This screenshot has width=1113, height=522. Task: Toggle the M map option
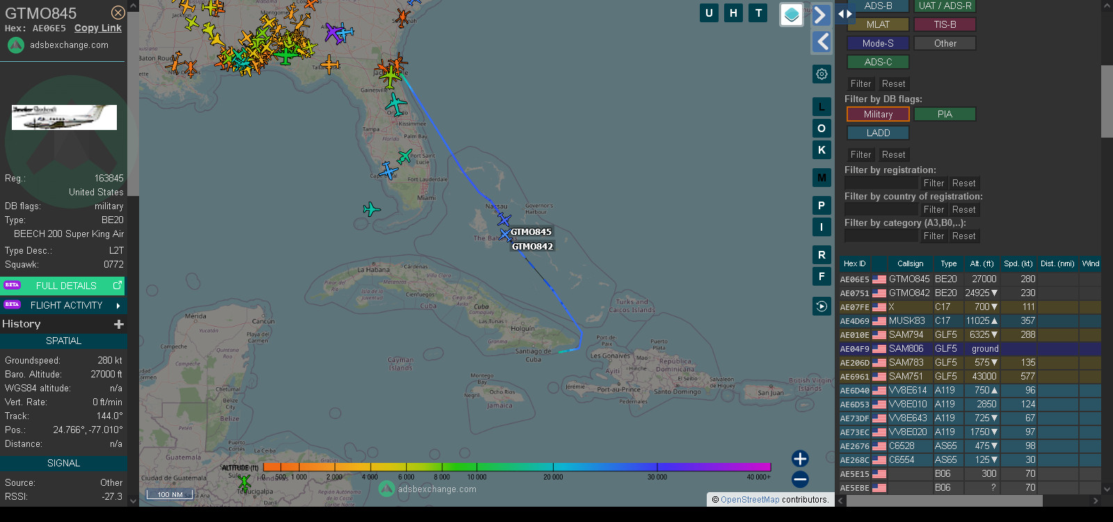click(822, 178)
